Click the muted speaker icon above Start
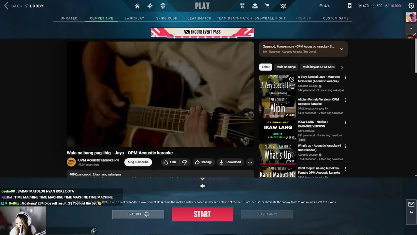This screenshot has height=235, width=417. click(202, 186)
